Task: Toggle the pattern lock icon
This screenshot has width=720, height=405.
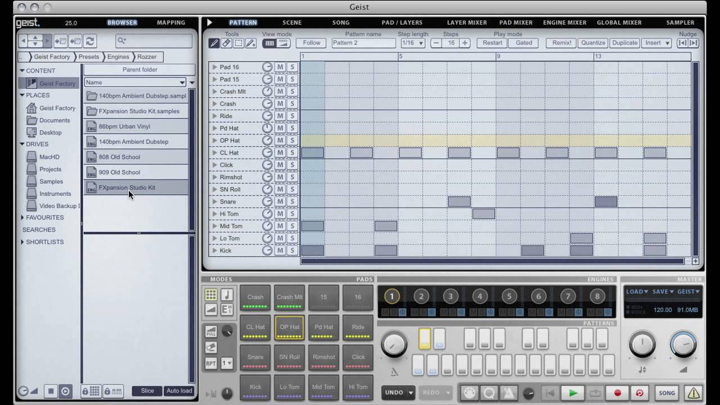Action: click(x=113, y=391)
